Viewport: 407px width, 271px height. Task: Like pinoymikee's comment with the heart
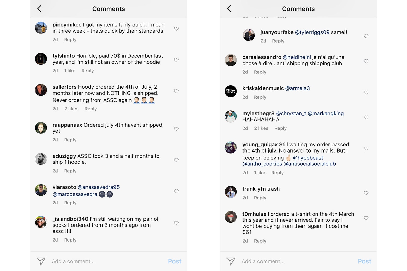tap(176, 29)
